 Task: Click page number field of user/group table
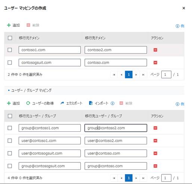pos(166,178)
